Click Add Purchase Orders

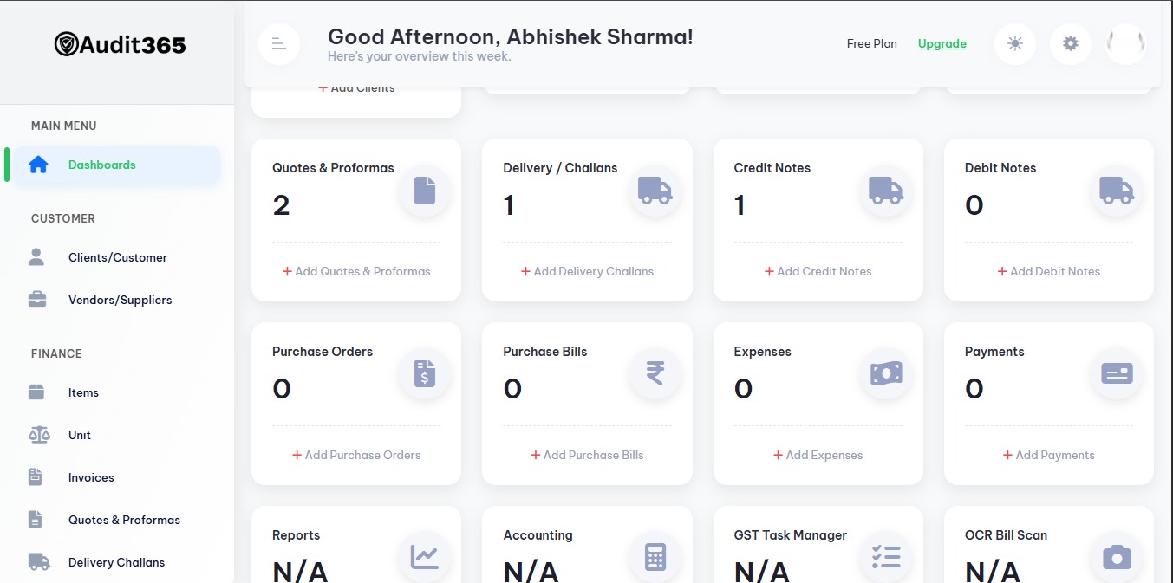(x=356, y=455)
